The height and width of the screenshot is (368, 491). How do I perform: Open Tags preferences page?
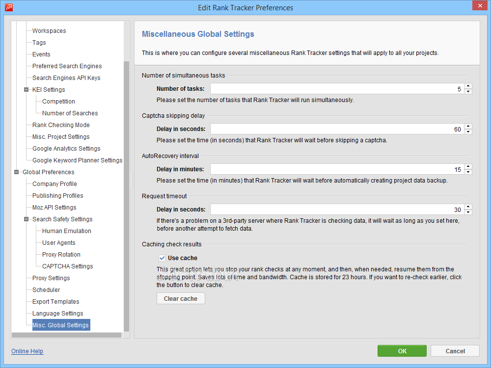(39, 43)
